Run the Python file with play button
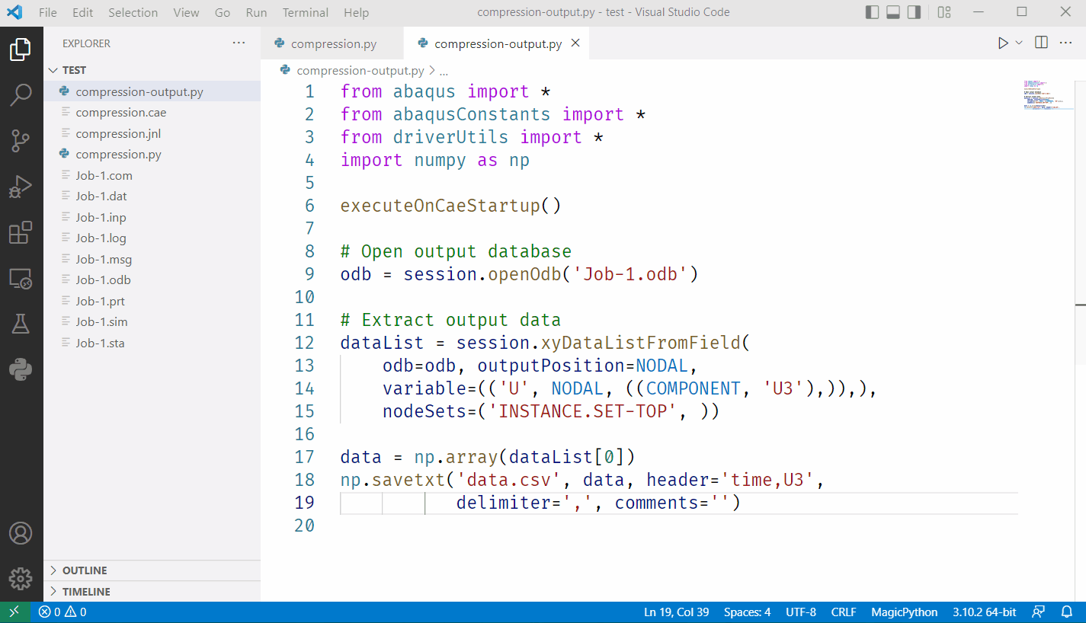1086x623 pixels. [1003, 43]
